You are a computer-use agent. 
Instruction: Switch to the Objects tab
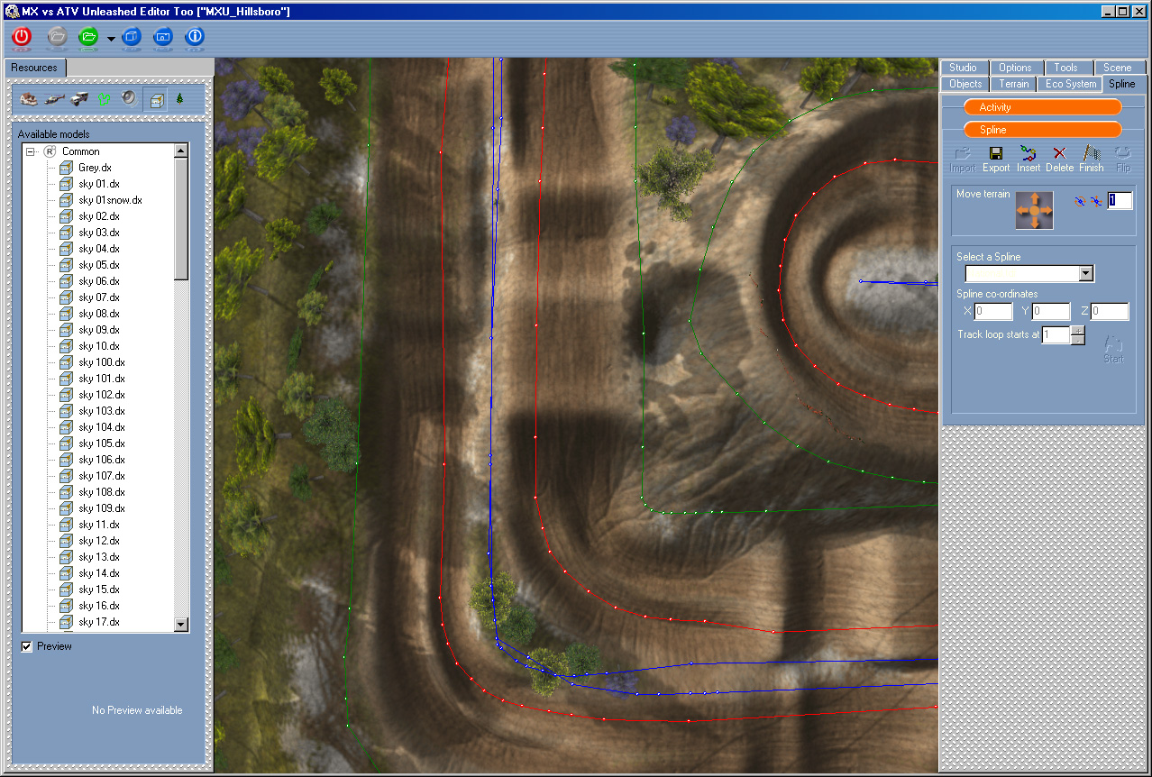pyautogui.click(x=965, y=84)
